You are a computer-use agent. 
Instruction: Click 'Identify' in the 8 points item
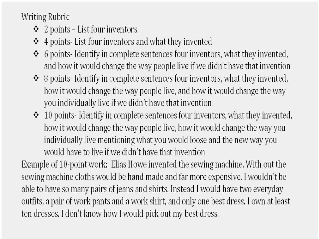coord(87,79)
